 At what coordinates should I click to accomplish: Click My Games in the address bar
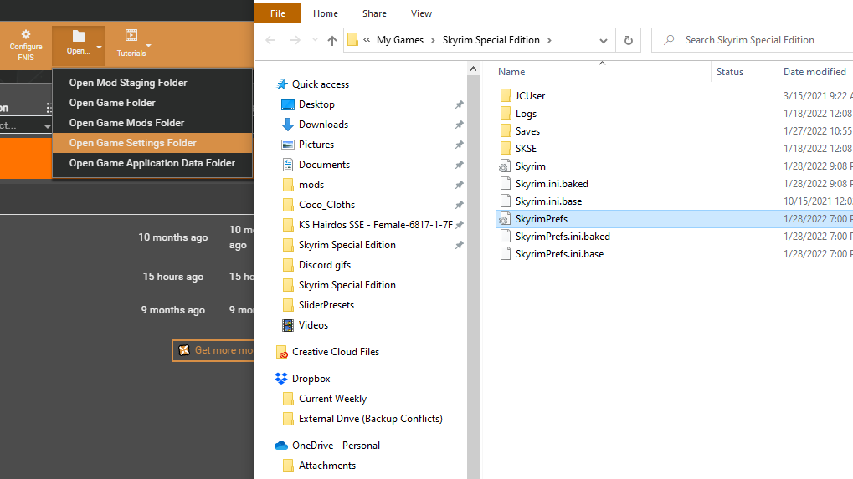400,40
